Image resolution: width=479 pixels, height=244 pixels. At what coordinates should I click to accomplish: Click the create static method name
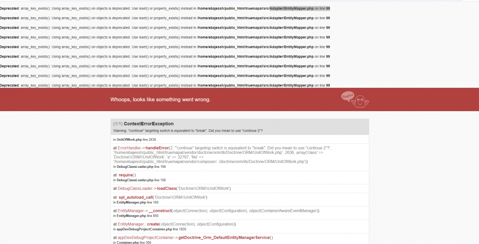coord(153,224)
